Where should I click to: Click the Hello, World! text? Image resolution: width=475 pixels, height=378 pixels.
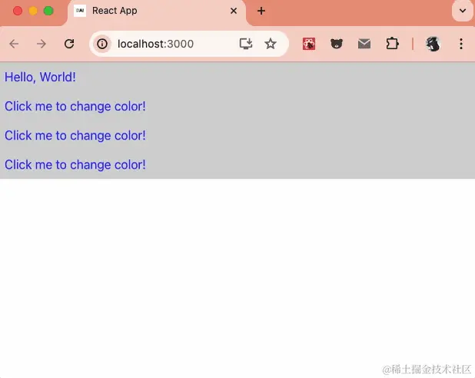(40, 77)
